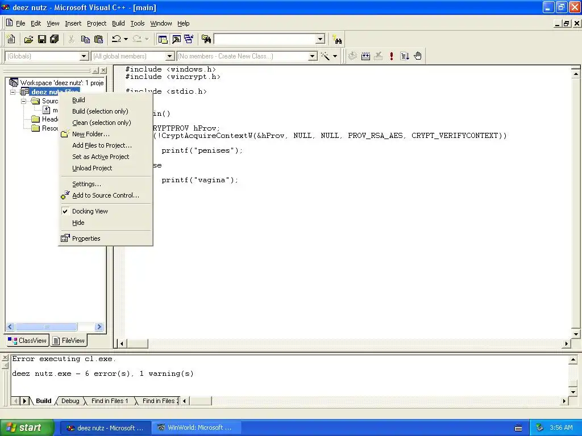Select New Folder... in context menu
This screenshot has height=436, width=582.
[x=106, y=134]
